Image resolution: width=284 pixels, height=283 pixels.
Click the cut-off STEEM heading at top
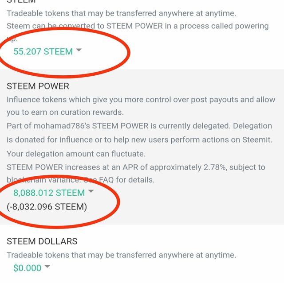pyautogui.click(x=21, y=1)
